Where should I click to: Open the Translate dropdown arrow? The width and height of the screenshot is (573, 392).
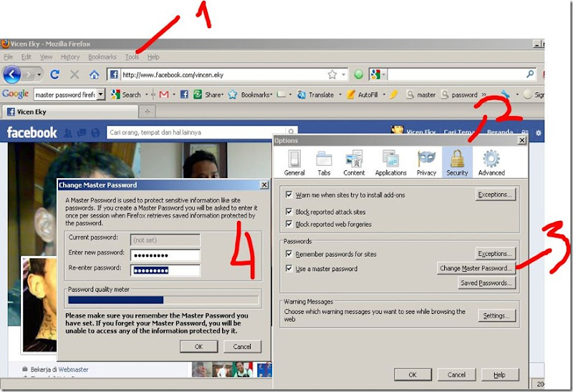(340, 94)
